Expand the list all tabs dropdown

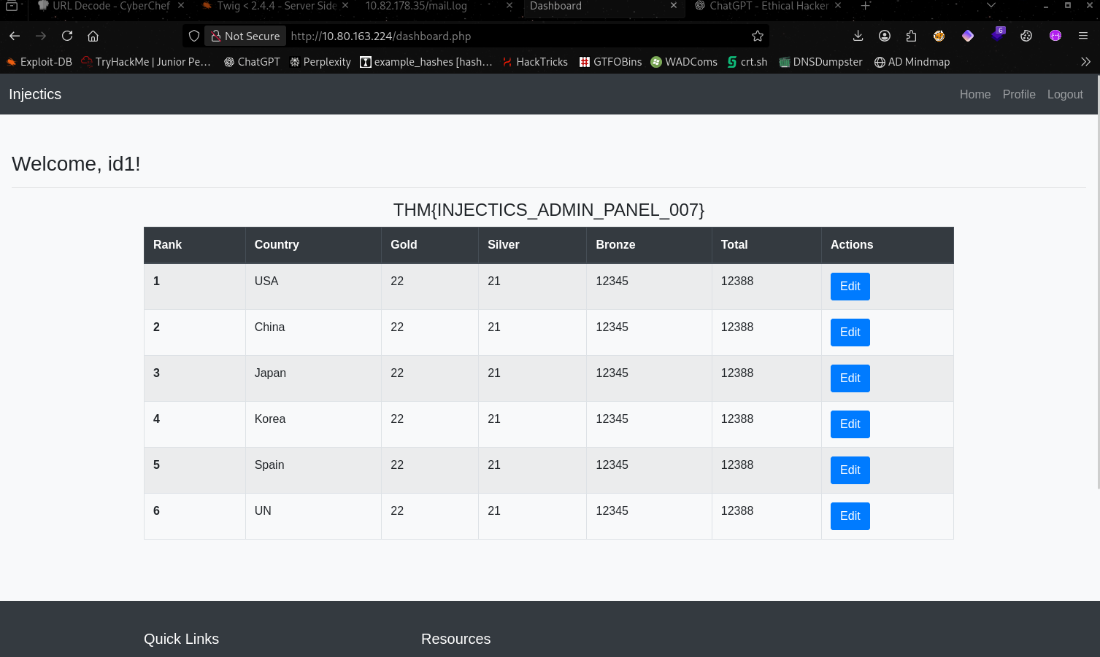coord(991,6)
